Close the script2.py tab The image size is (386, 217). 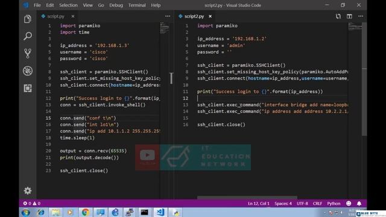210,16
